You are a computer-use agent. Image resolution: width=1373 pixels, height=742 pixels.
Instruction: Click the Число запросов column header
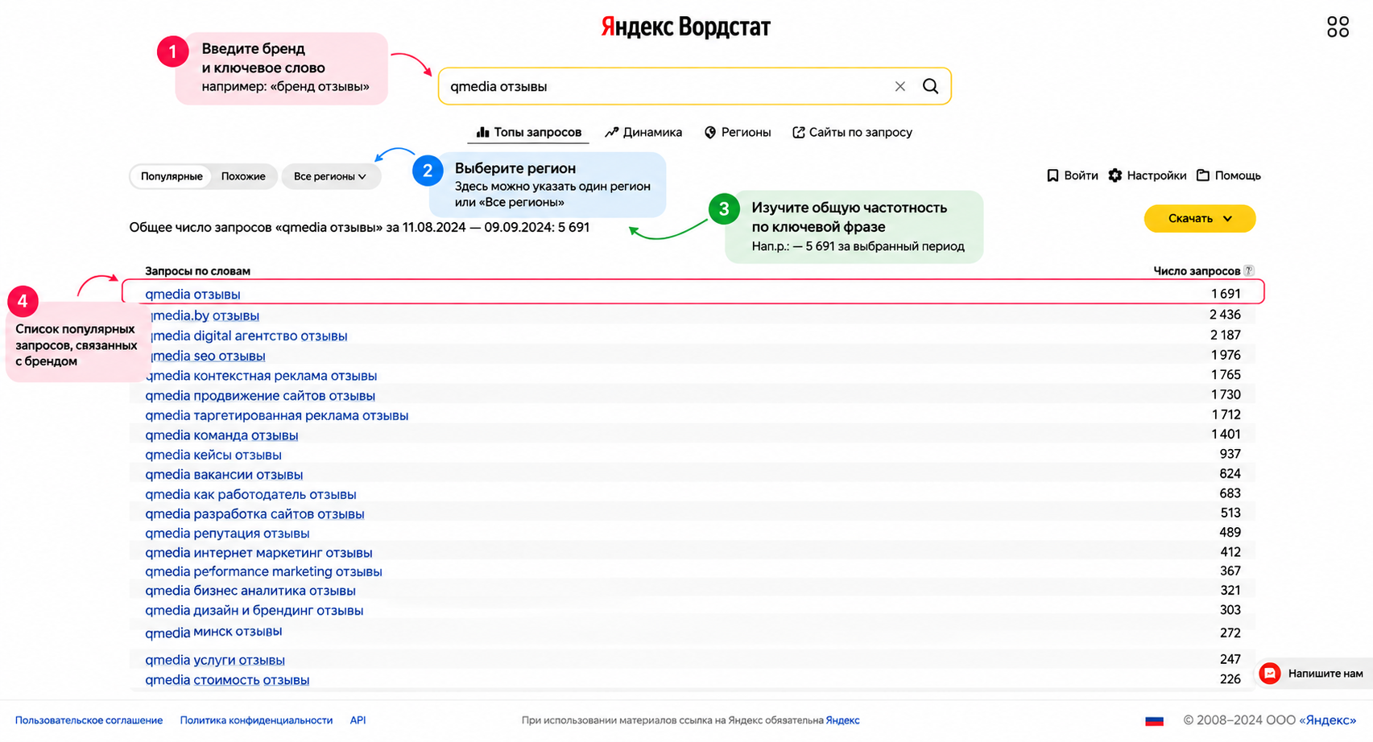pos(1197,271)
